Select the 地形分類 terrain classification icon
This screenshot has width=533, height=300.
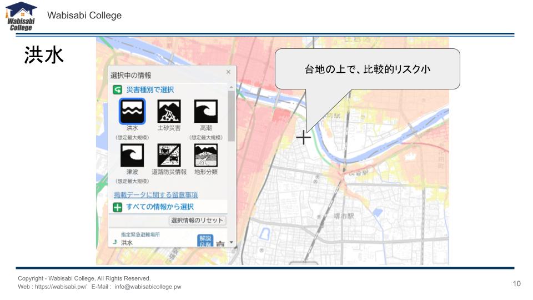click(205, 156)
